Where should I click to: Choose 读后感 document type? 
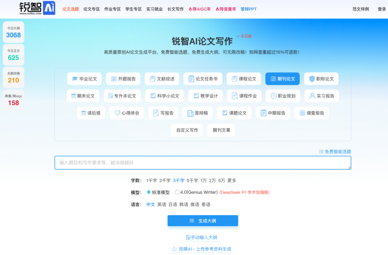pos(91,113)
